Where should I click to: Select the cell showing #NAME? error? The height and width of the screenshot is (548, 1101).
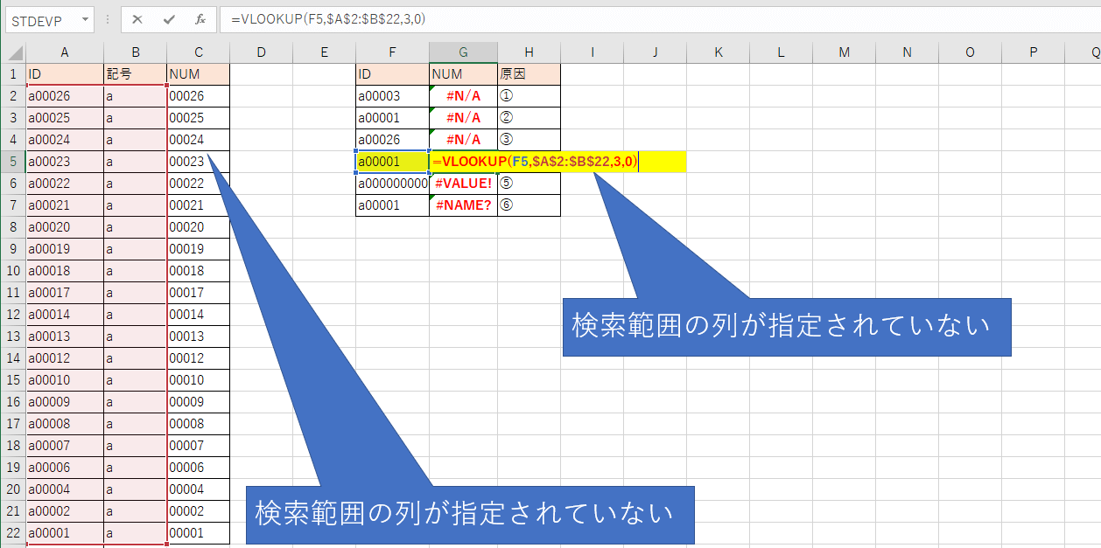point(462,205)
